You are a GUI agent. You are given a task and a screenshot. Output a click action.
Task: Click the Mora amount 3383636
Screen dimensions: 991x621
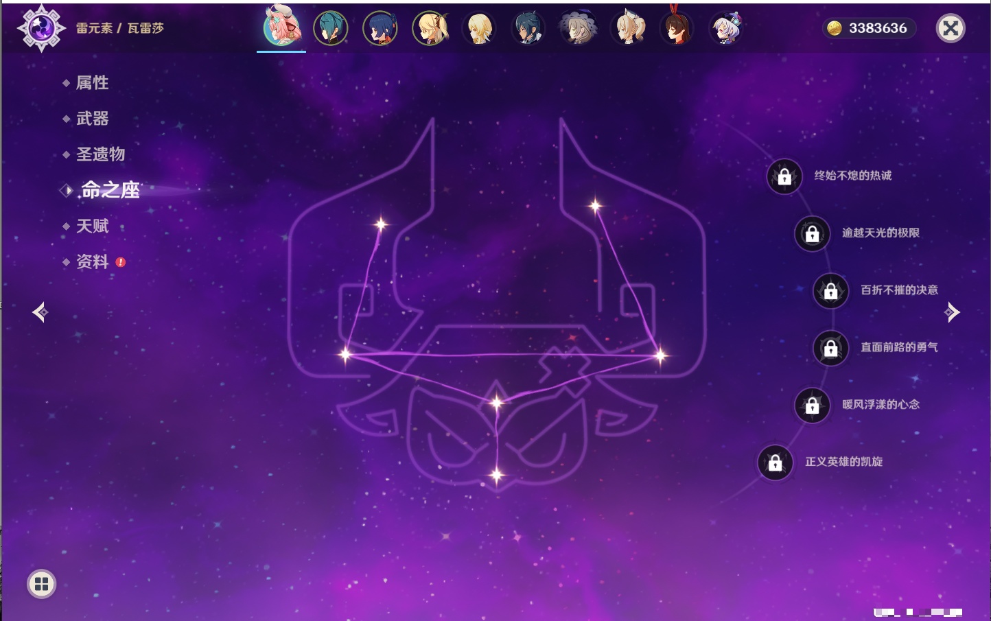click(x=878, y=28)
